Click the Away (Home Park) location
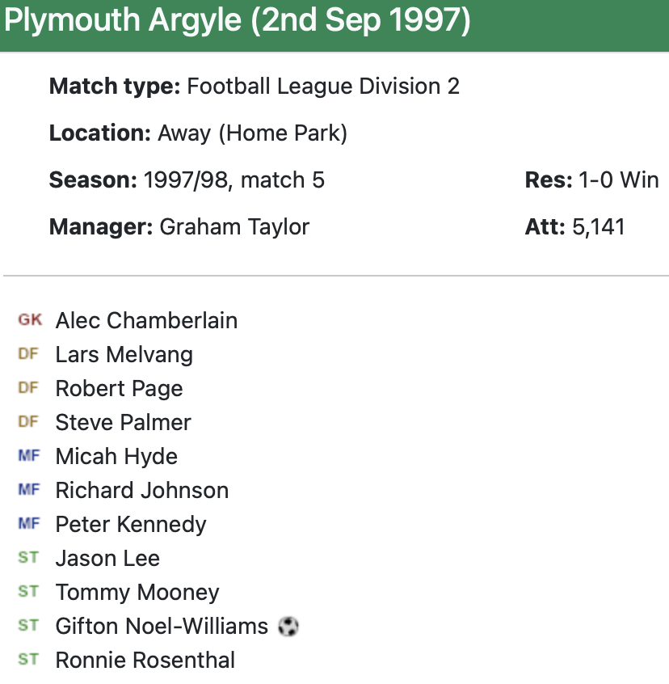The height and width of the screenshot is (684, 669). click(x=252, y=133)
